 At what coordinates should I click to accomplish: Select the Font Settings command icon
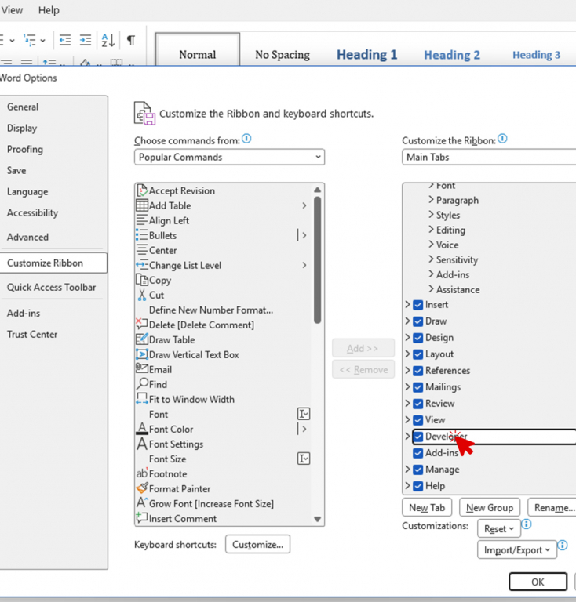click(x=142, y=444)
